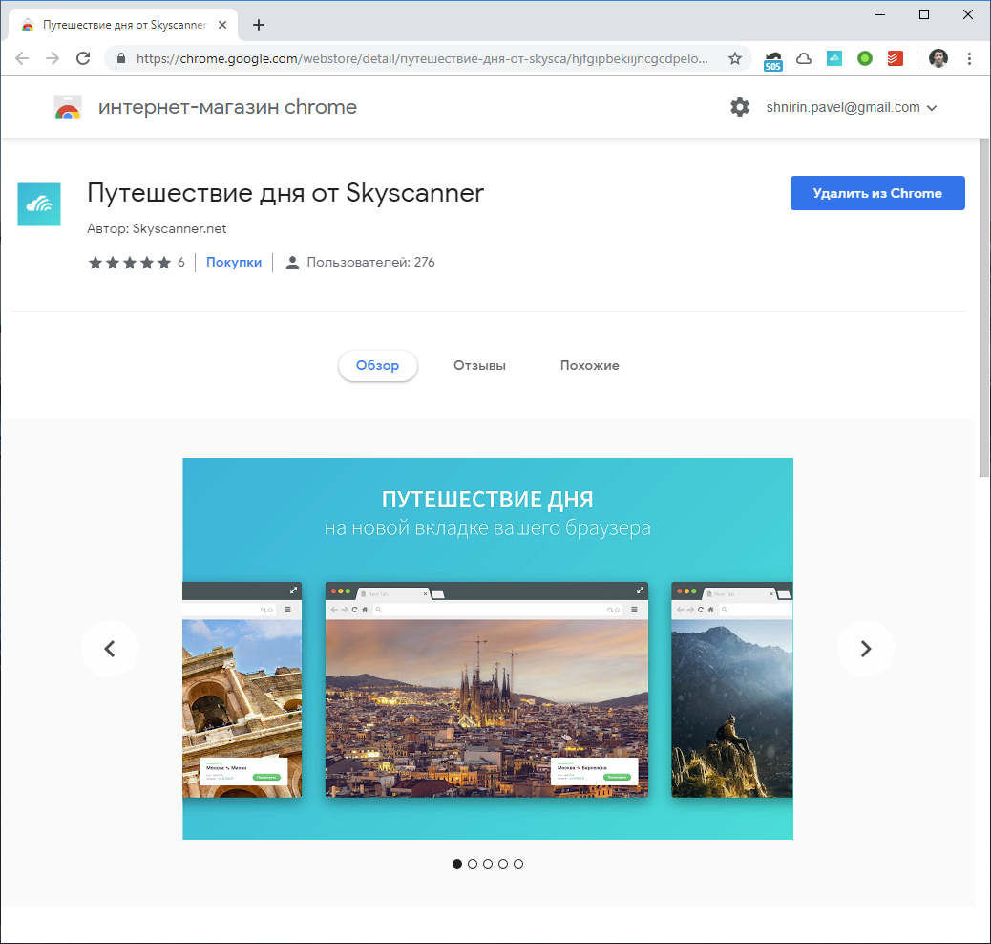Click the five-star rating
The image size is (991, 944).
click(130, 263)
